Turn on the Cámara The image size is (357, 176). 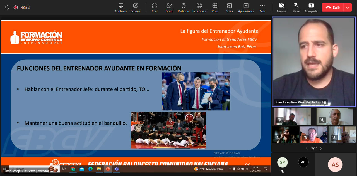coord(281,8)
